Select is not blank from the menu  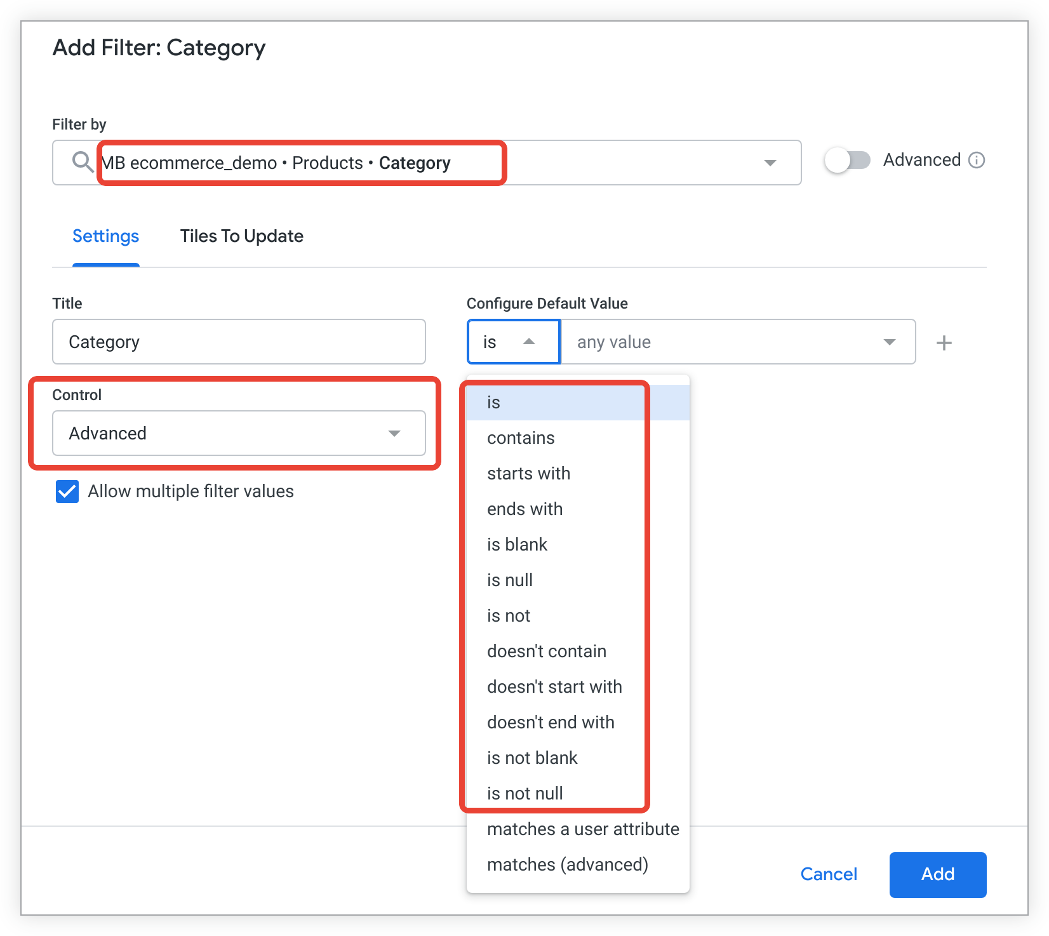532,757
